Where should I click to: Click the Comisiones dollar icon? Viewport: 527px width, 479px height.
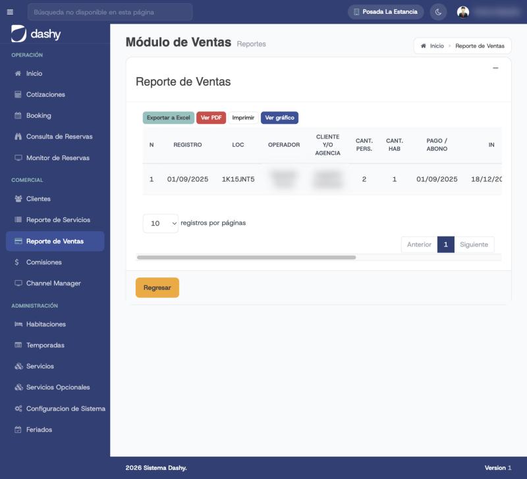pos(17,262)
